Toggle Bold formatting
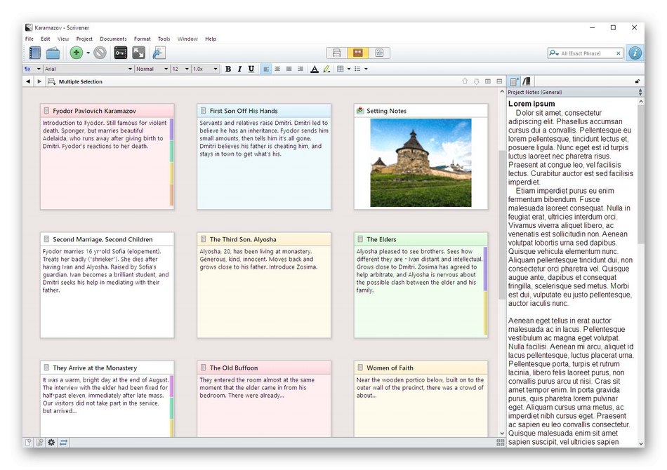This screenshot has width=667, height=470. click(228, 69)
